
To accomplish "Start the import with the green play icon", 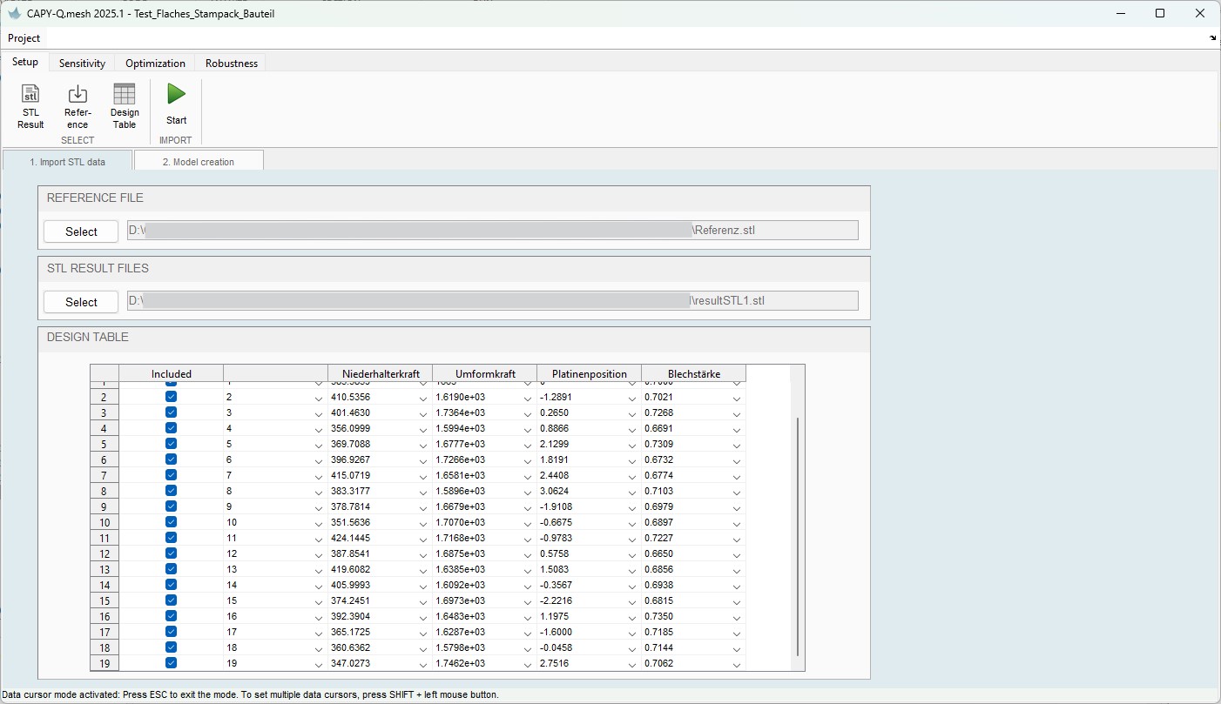I will coord(177,94).
